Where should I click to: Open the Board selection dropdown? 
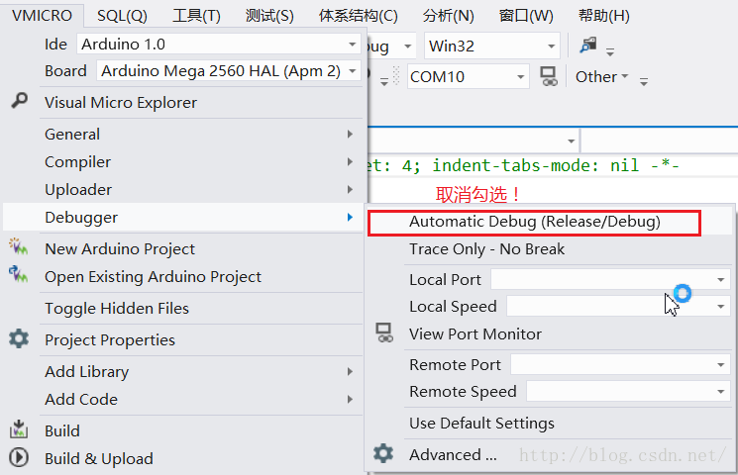coord(228,71)
